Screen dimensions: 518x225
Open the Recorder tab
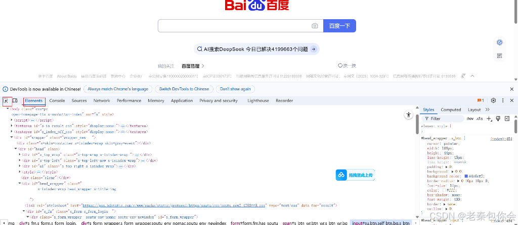[284, 100]
